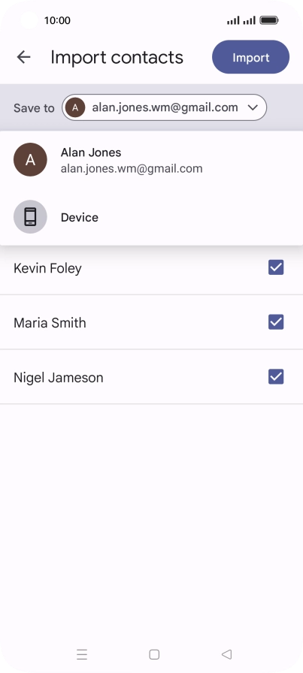This screenshot has width=303, height=673.
Task: Uncheck the Kevin Foley checkbox
Action: [x=276, y=267]
